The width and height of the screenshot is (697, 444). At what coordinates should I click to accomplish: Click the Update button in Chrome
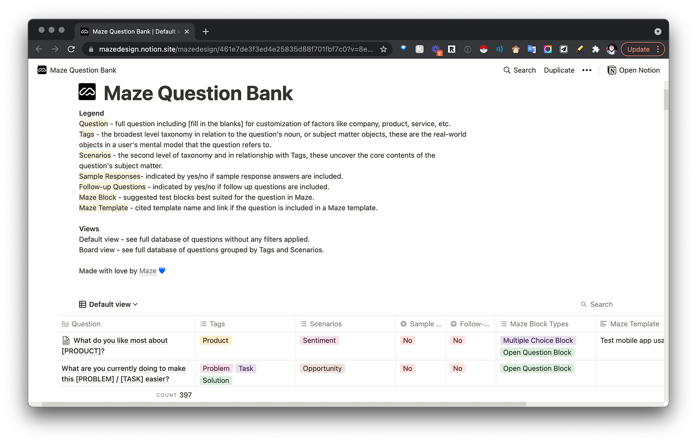[x=638, y=49]
